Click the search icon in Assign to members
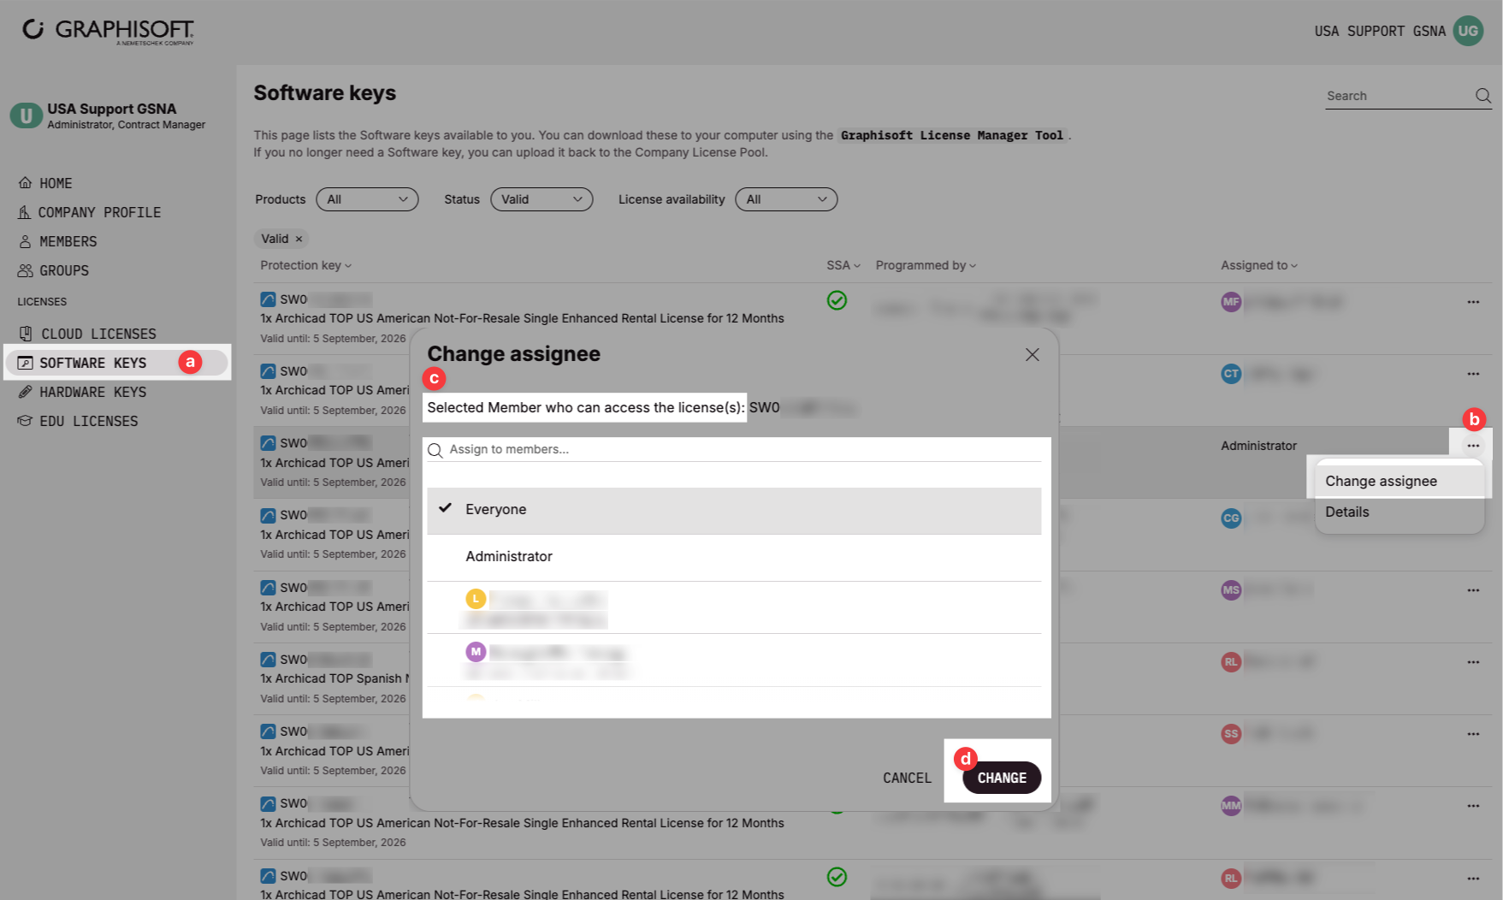Viewport: 1503px width, 900px height. (435, 450)
